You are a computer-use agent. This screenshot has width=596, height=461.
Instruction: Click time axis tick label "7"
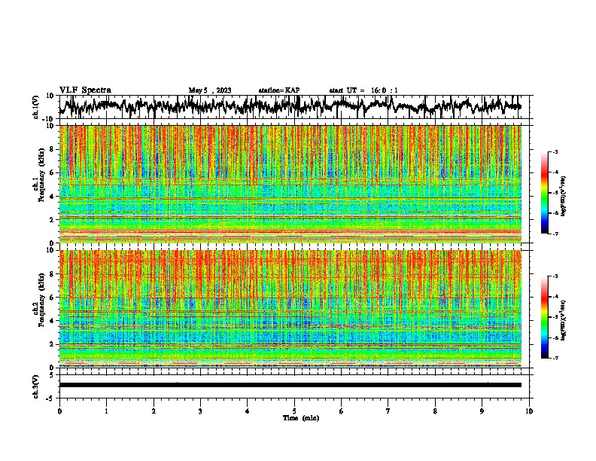point(388,411)
